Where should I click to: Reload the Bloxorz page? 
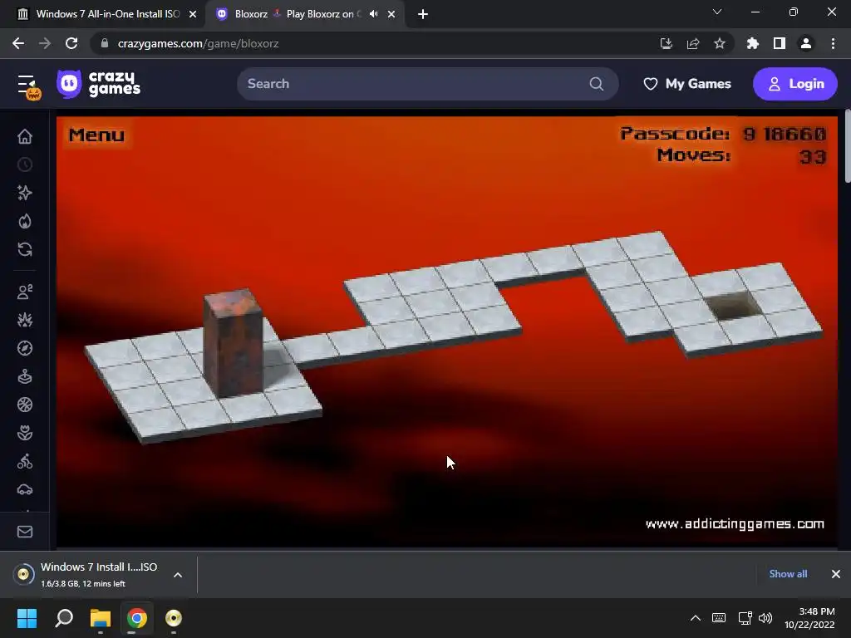point(71,43)
